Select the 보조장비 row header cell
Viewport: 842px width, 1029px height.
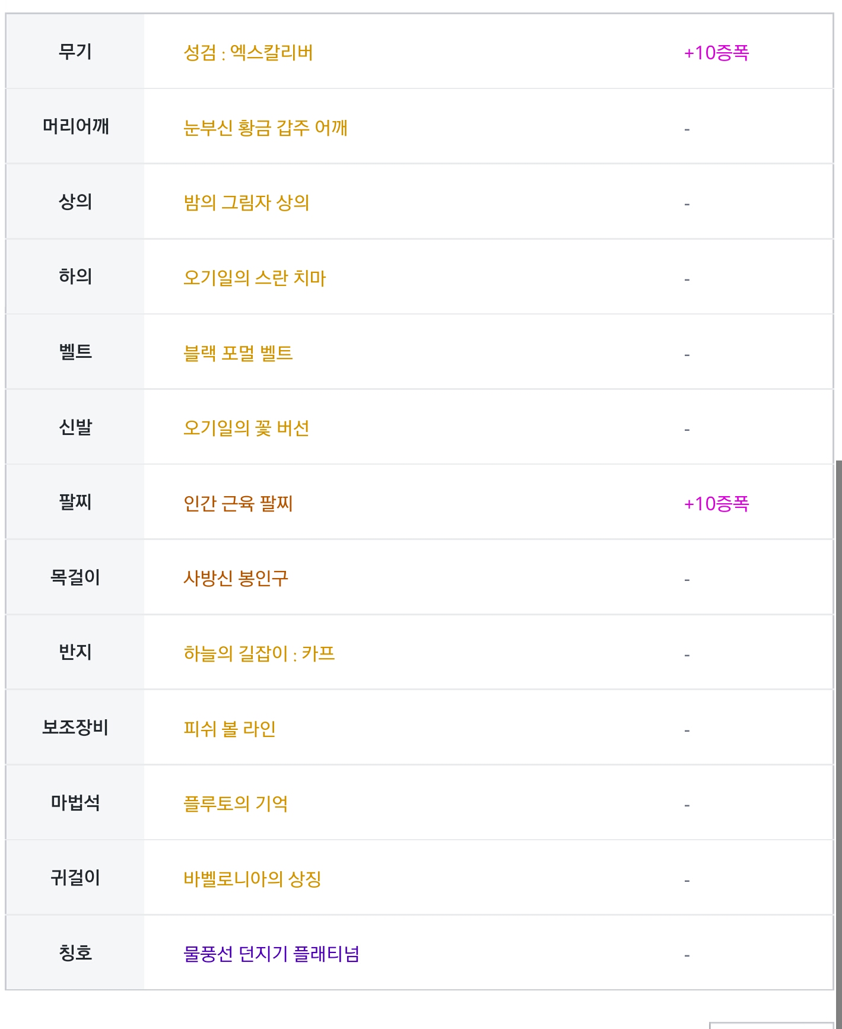click(75, 728)
